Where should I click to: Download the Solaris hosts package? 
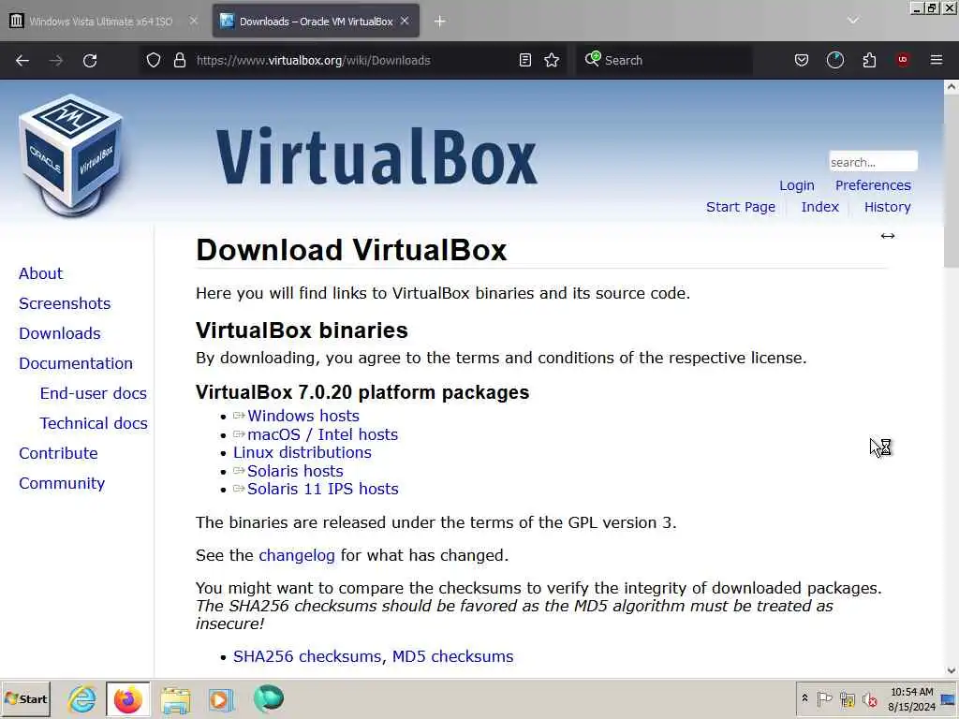295,472
